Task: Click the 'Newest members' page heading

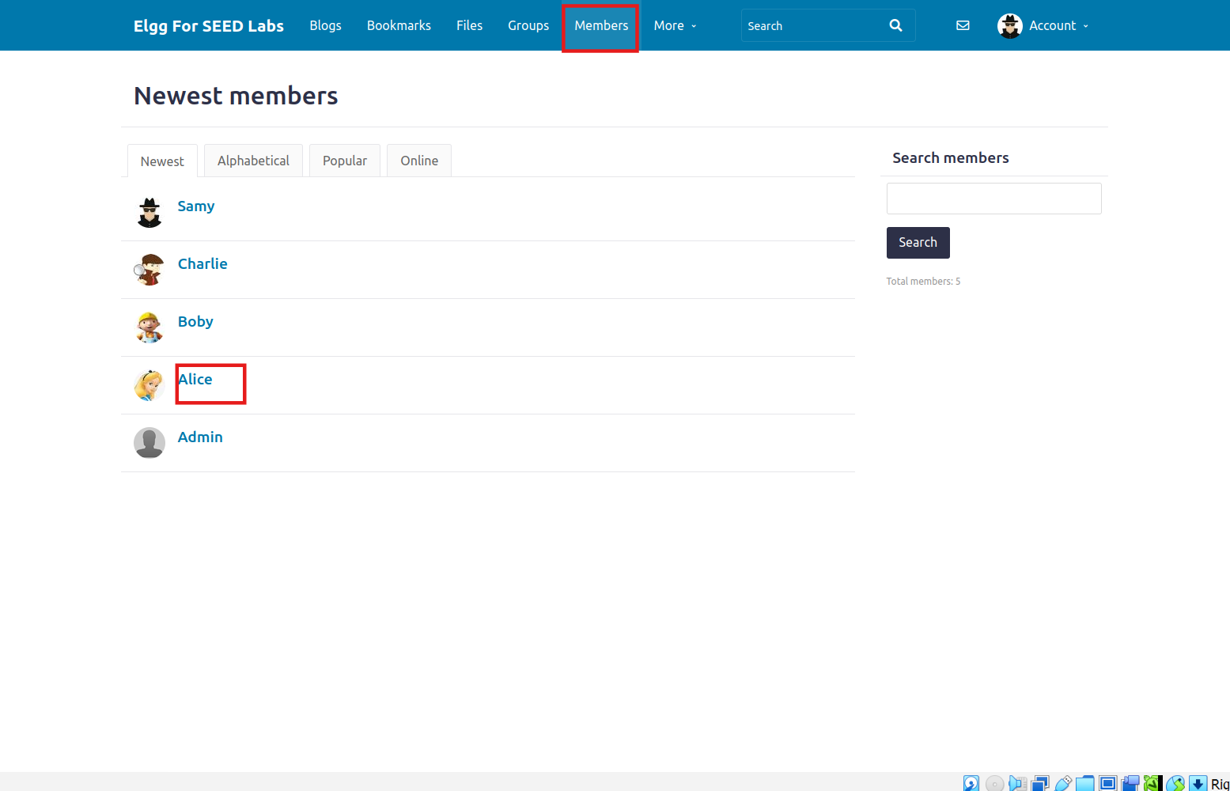Action: [236, 96]
